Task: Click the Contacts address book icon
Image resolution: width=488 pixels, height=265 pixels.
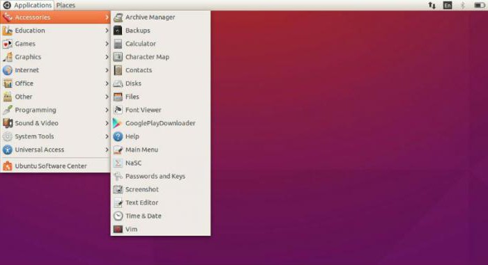Action: [x=118, y=70]
